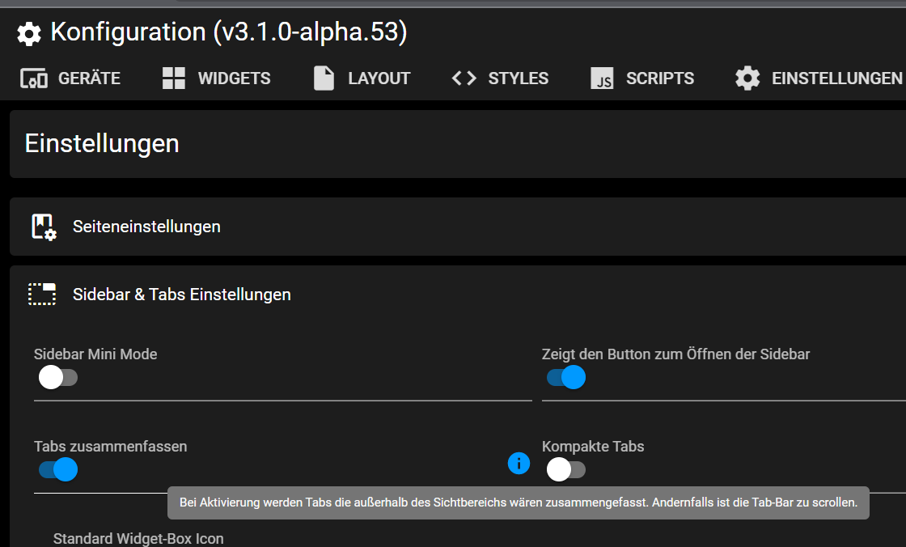
Task: Collapse the Sidebar & Tabs Einstellungen section
Action: (181, 295)
